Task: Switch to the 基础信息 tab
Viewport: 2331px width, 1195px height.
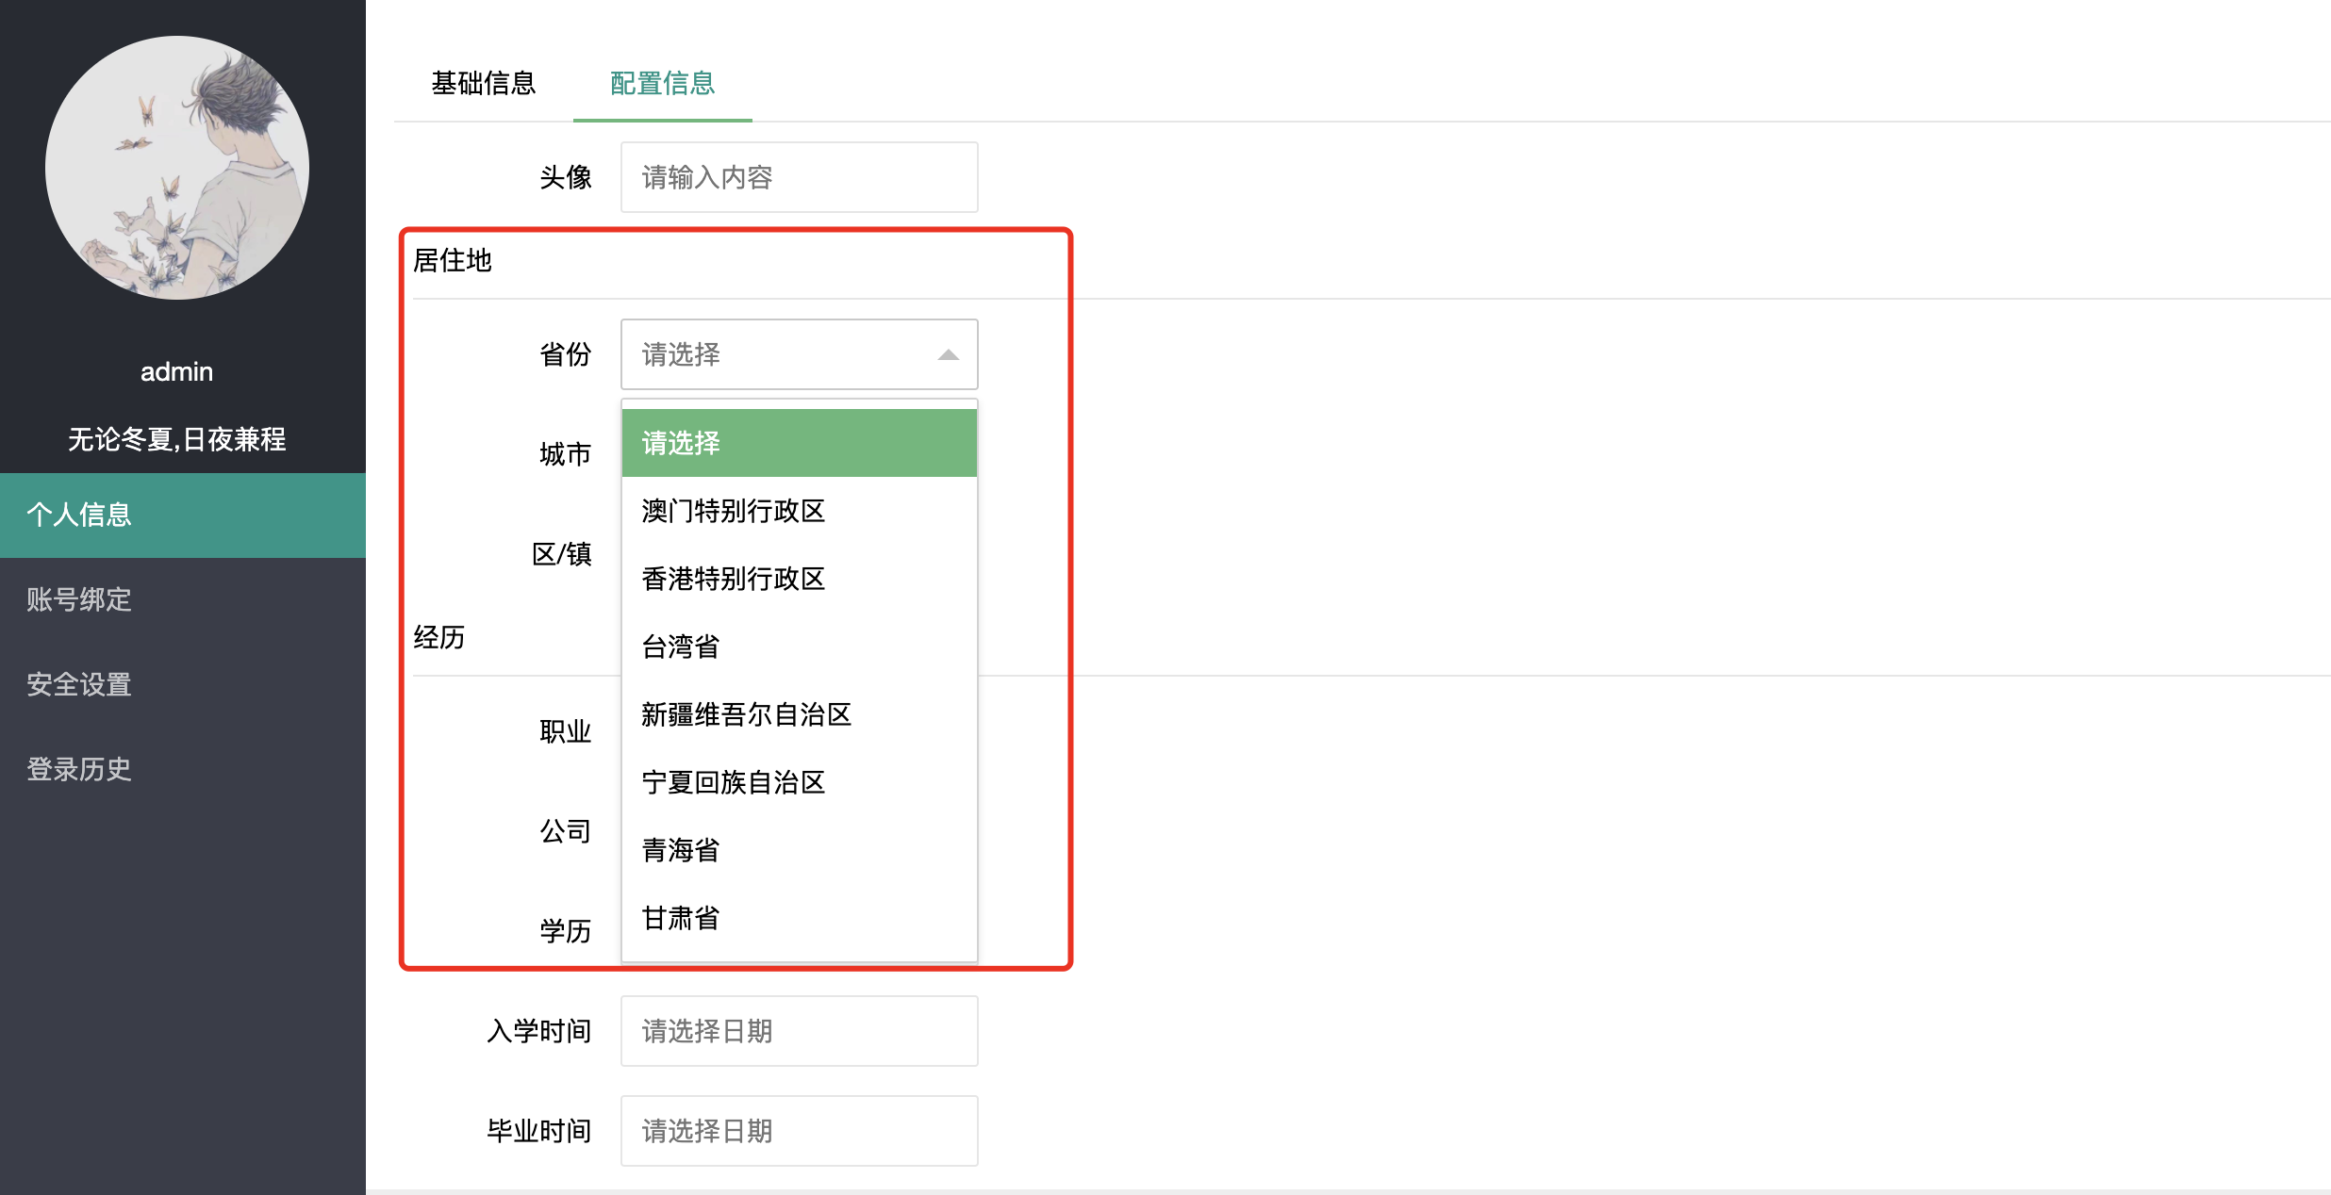Action: [x=483, y=83]
